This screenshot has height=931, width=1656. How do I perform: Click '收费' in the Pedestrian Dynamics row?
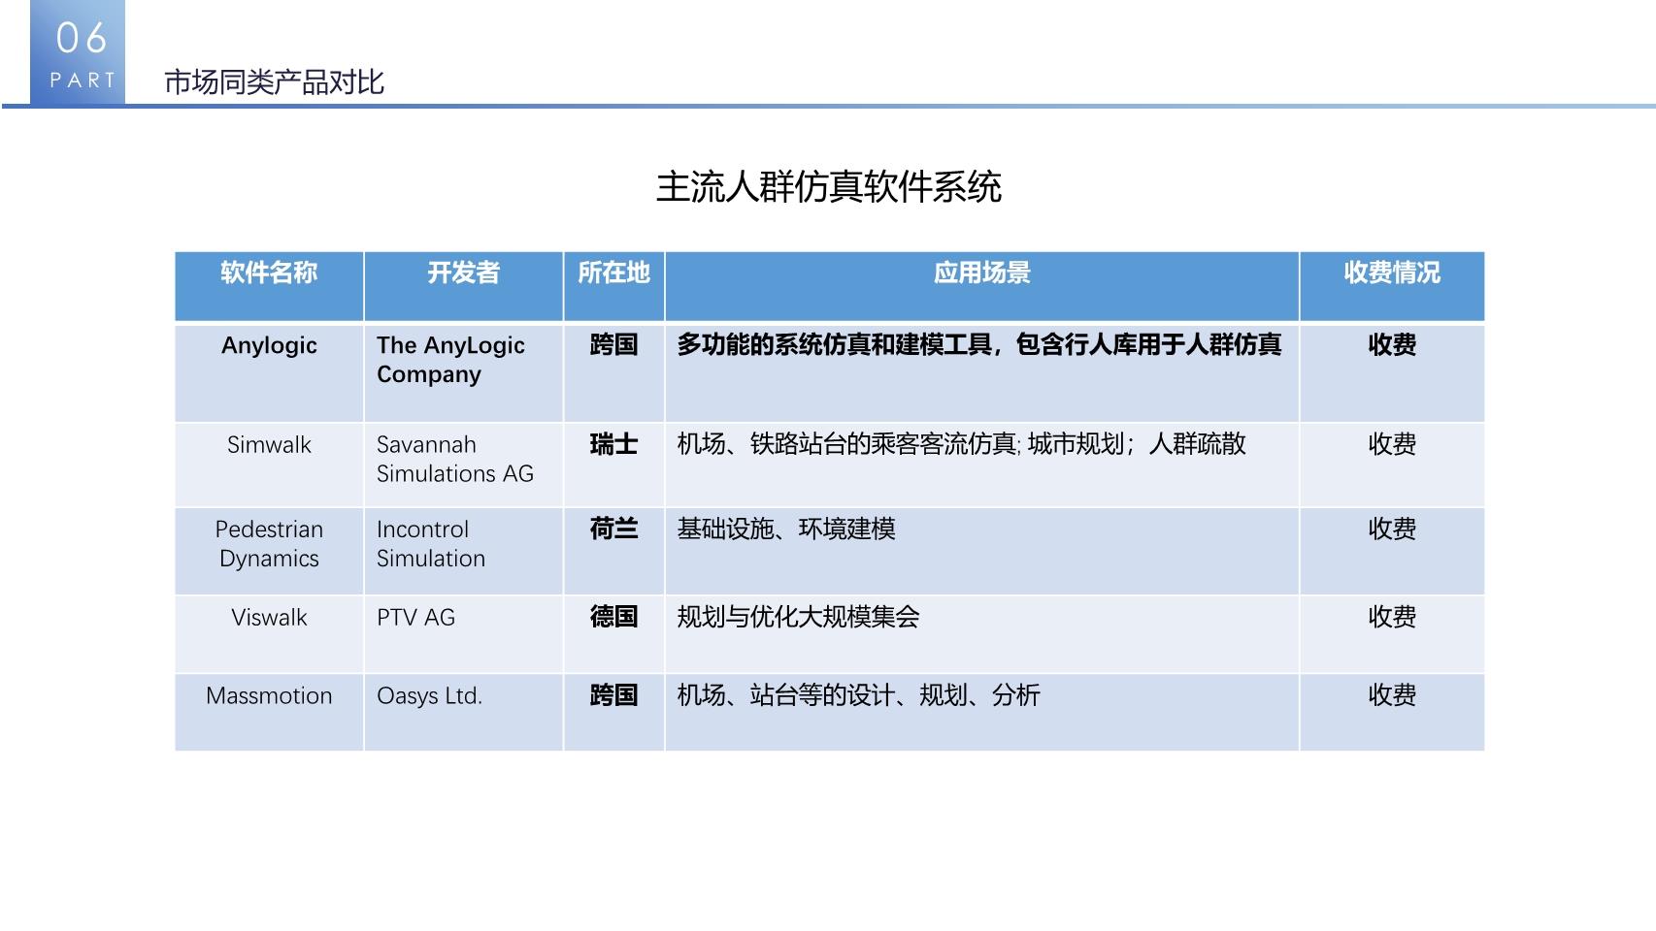pos(1392,551)
